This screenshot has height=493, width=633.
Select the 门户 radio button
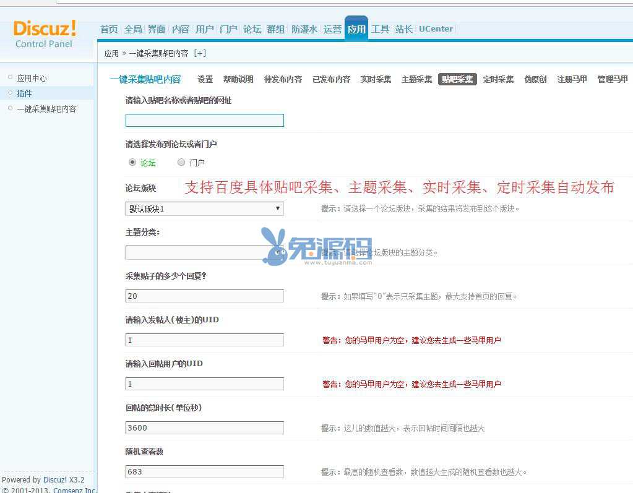[x=181, y=163]
